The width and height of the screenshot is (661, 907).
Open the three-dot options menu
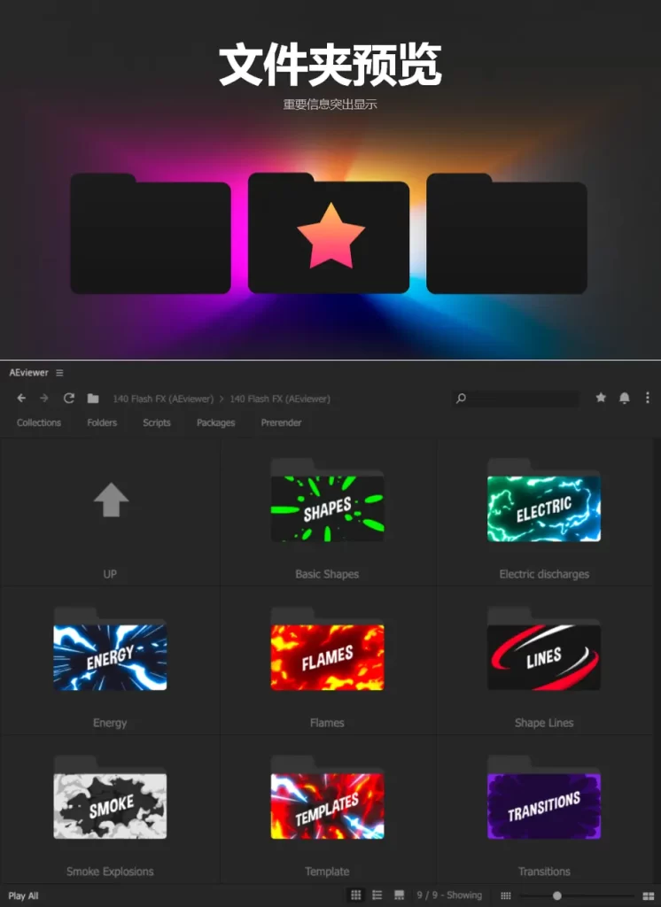[648, 399]
